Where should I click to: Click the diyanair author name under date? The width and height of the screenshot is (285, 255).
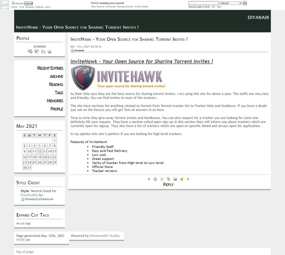pos(79,50)
